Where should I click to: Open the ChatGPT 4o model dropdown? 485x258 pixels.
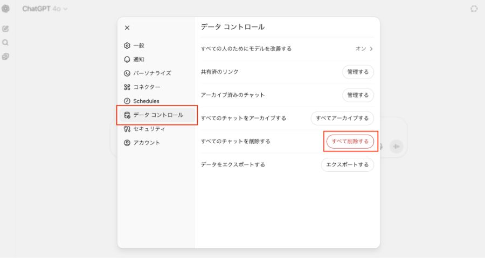point(45,9)
